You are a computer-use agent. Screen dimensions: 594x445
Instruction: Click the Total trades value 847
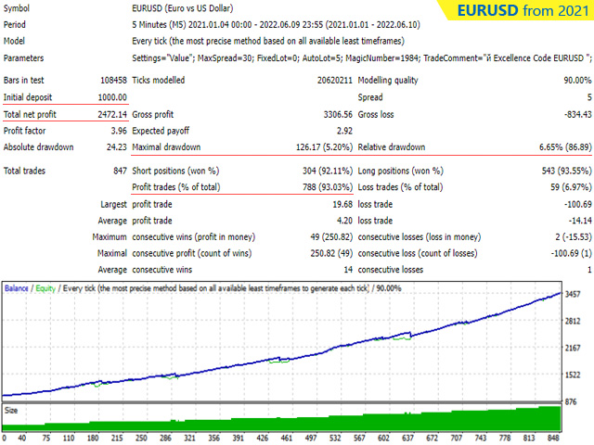(x=120, y=171)
